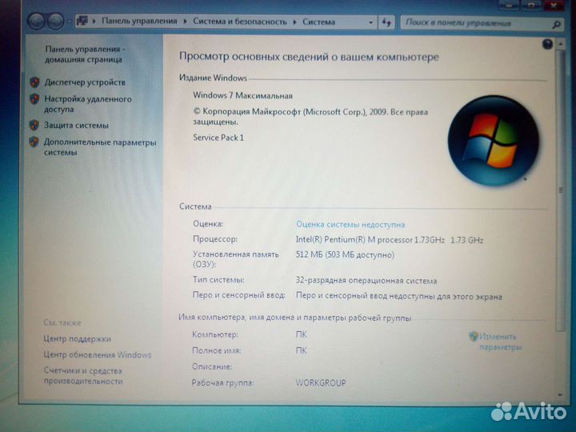Click the ПК value beside Полное имя:

(x=302, y=351)
